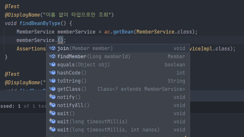Click the icon beside hashCode() entry
Screen dimensions: 244x137
[52, 73]
